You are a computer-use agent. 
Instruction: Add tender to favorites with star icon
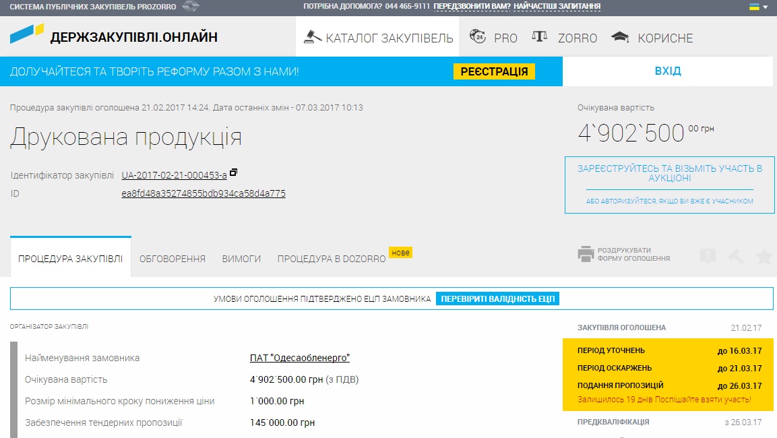[764, 256]
